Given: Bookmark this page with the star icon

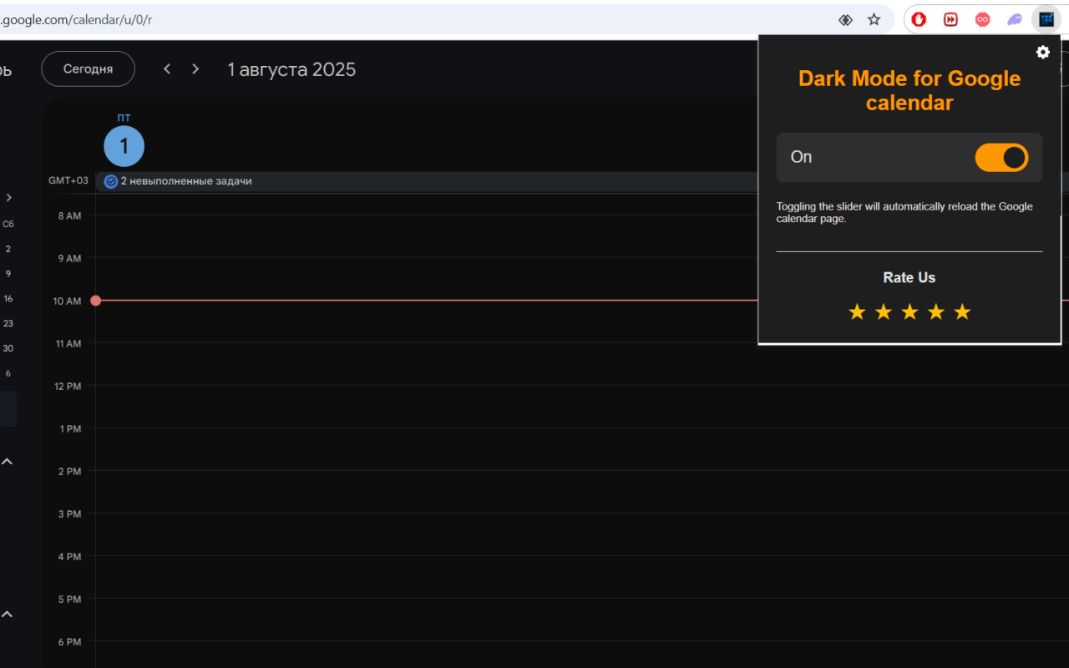Looking at the screenshot, I should tap(874, 19).
